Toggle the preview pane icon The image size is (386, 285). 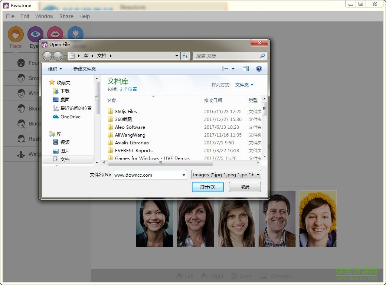pyautogui.click(x=245, y=69)
